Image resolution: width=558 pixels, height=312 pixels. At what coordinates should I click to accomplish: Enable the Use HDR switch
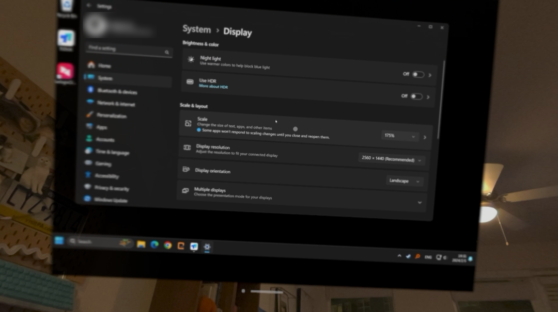[x=417, y=96]
